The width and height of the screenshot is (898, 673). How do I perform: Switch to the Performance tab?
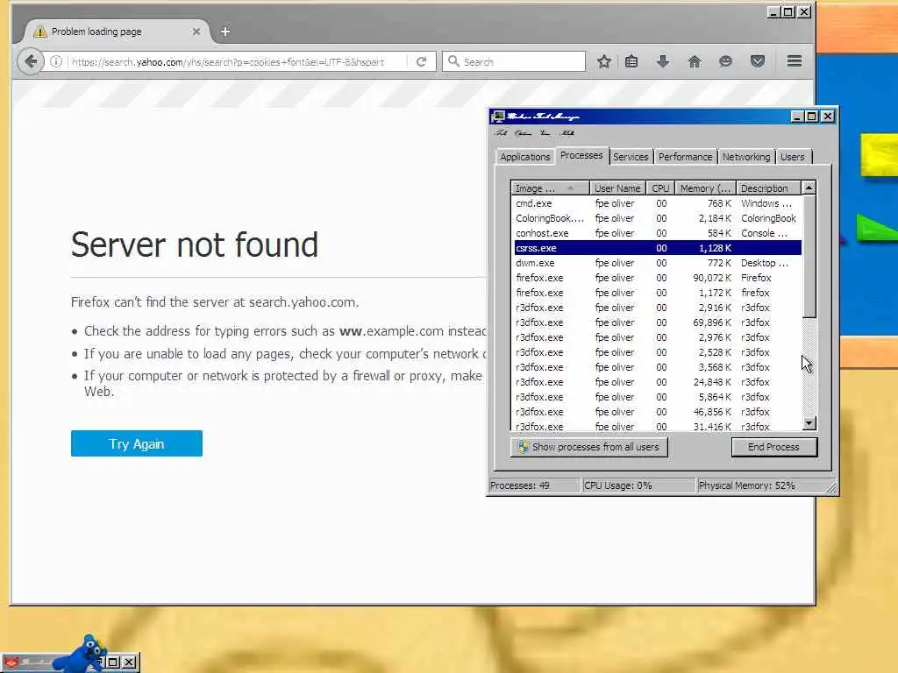pos(686,157)
